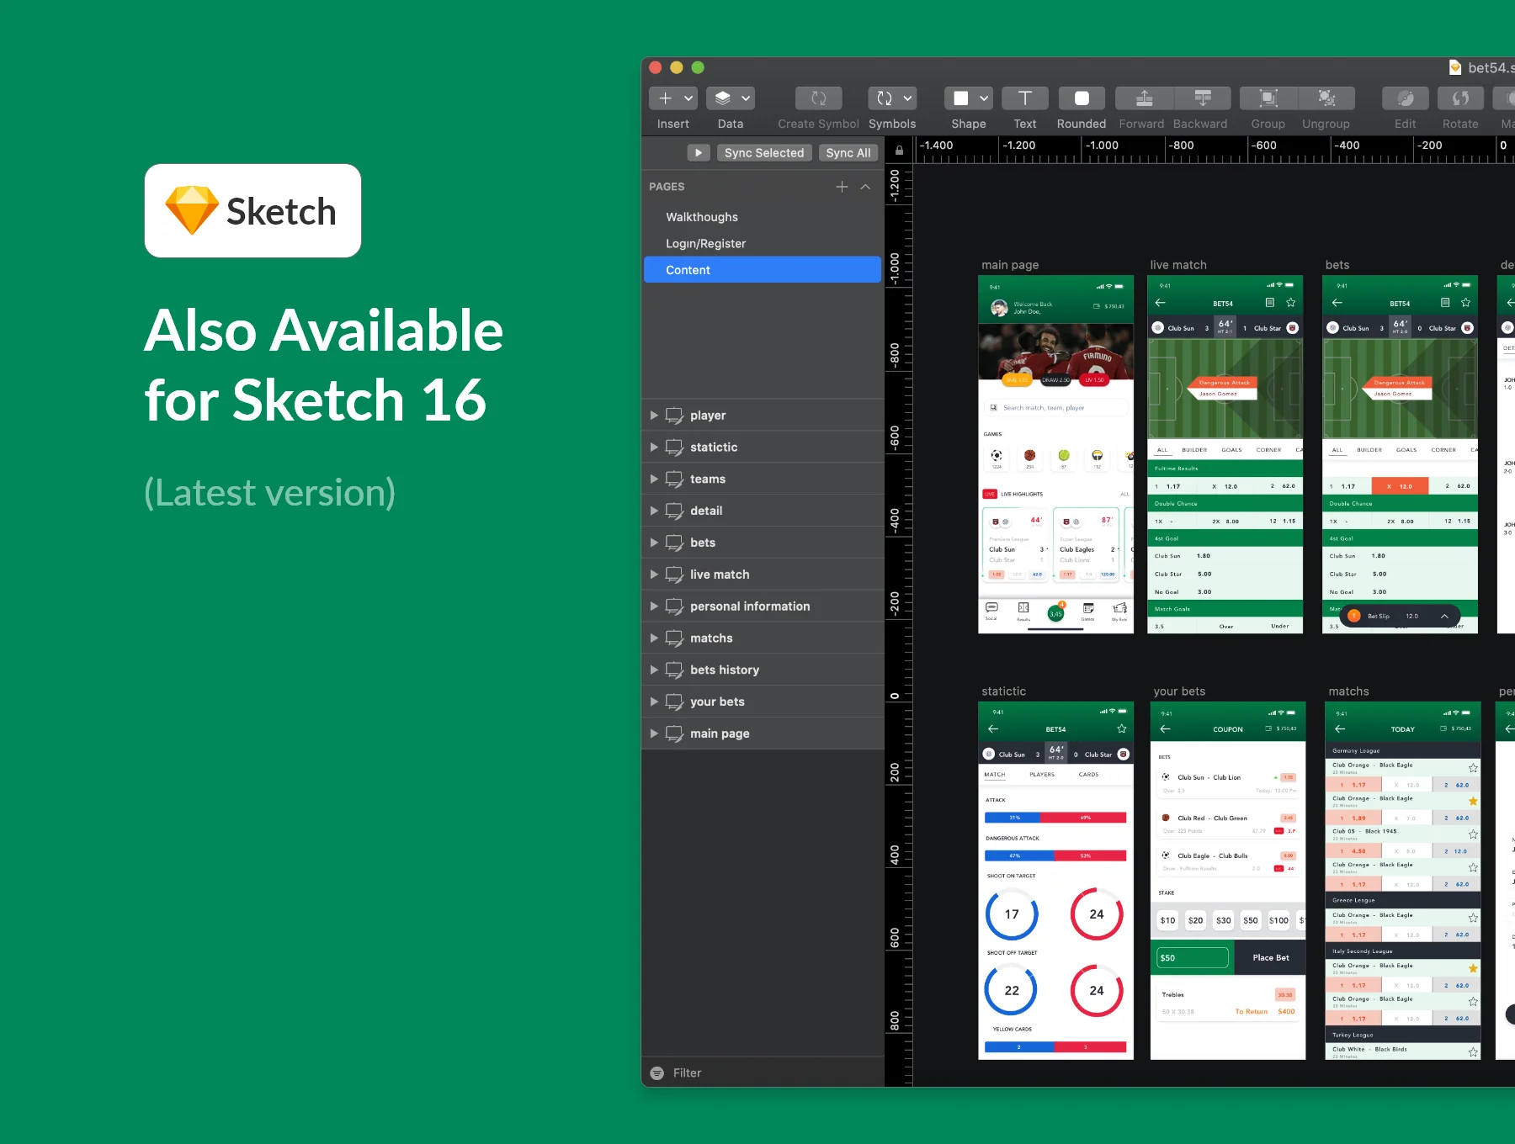Open the Data layers icon
Screen dimensions: 1515x1144
722,98
